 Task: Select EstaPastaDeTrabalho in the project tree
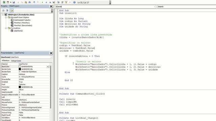(22, 20)
